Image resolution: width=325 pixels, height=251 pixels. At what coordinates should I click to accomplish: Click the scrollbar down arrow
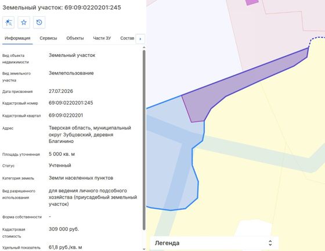pos(144,249)
